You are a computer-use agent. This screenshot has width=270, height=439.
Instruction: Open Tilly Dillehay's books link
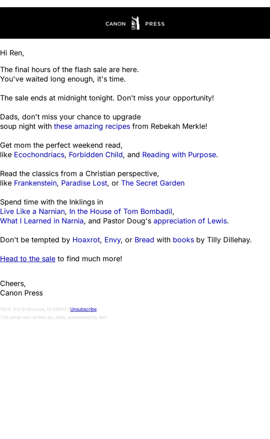[x=183, y=240]
